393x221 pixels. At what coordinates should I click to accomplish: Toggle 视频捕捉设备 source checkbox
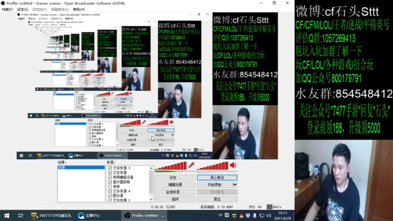[110, 177]
